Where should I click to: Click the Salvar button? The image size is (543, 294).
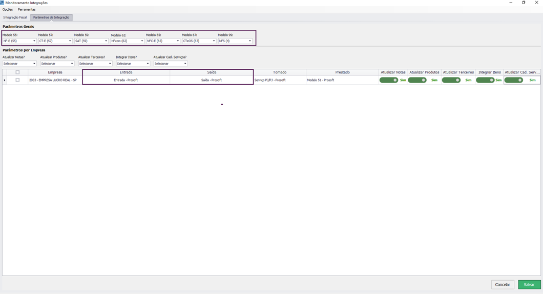(529, 285)
